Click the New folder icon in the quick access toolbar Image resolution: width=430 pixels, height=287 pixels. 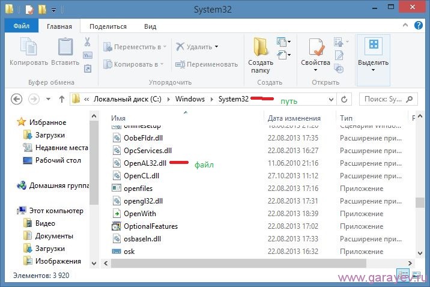(42, 10)
